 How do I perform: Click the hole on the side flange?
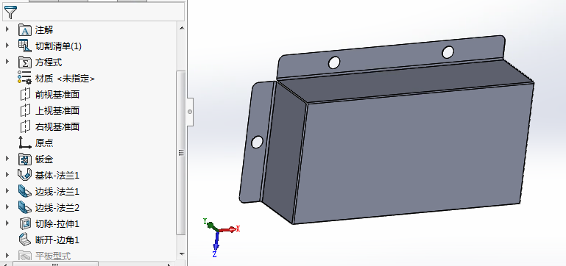[x=257, y=142]
